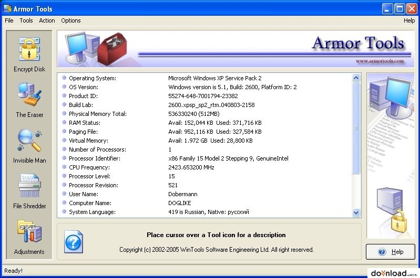420x278 pixels.
Task: Maximize the Armor Tools window
Action: click(x=399, y=9)
